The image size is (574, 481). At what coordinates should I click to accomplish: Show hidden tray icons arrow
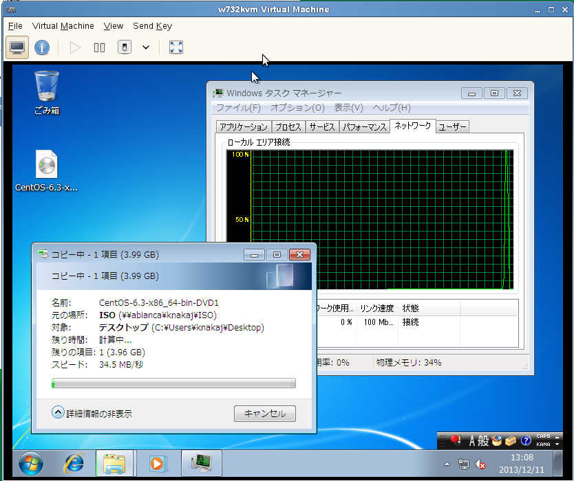(x=447, y=465)
